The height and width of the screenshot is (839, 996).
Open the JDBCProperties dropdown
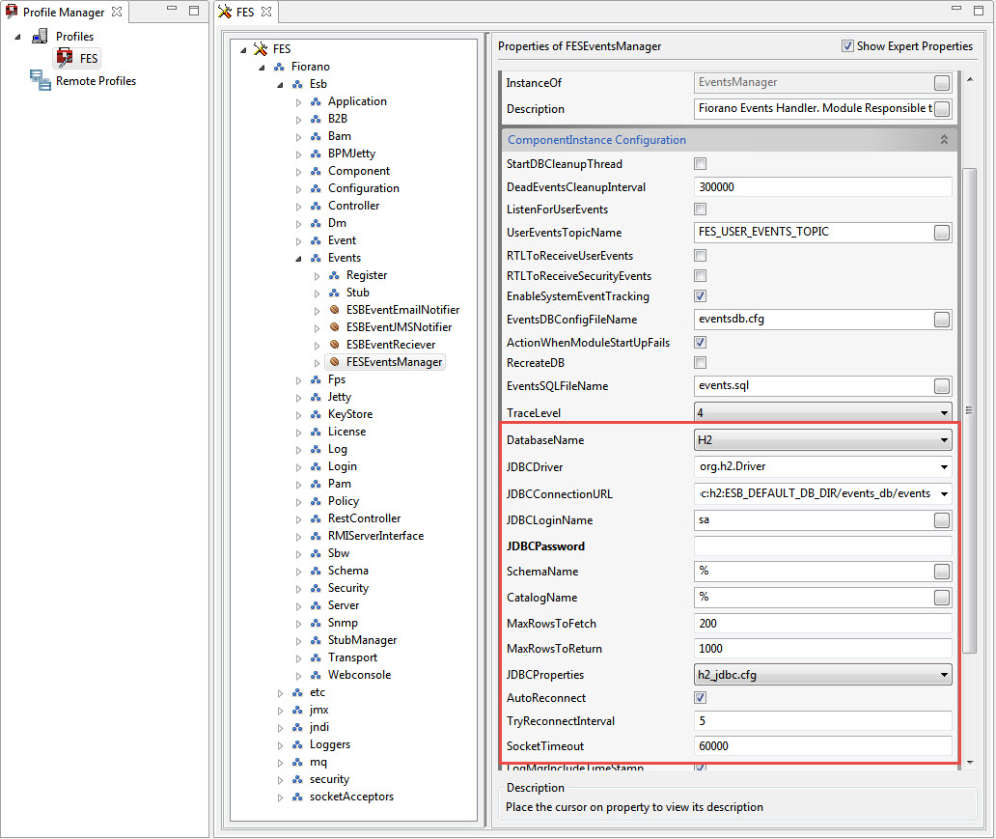944,674
